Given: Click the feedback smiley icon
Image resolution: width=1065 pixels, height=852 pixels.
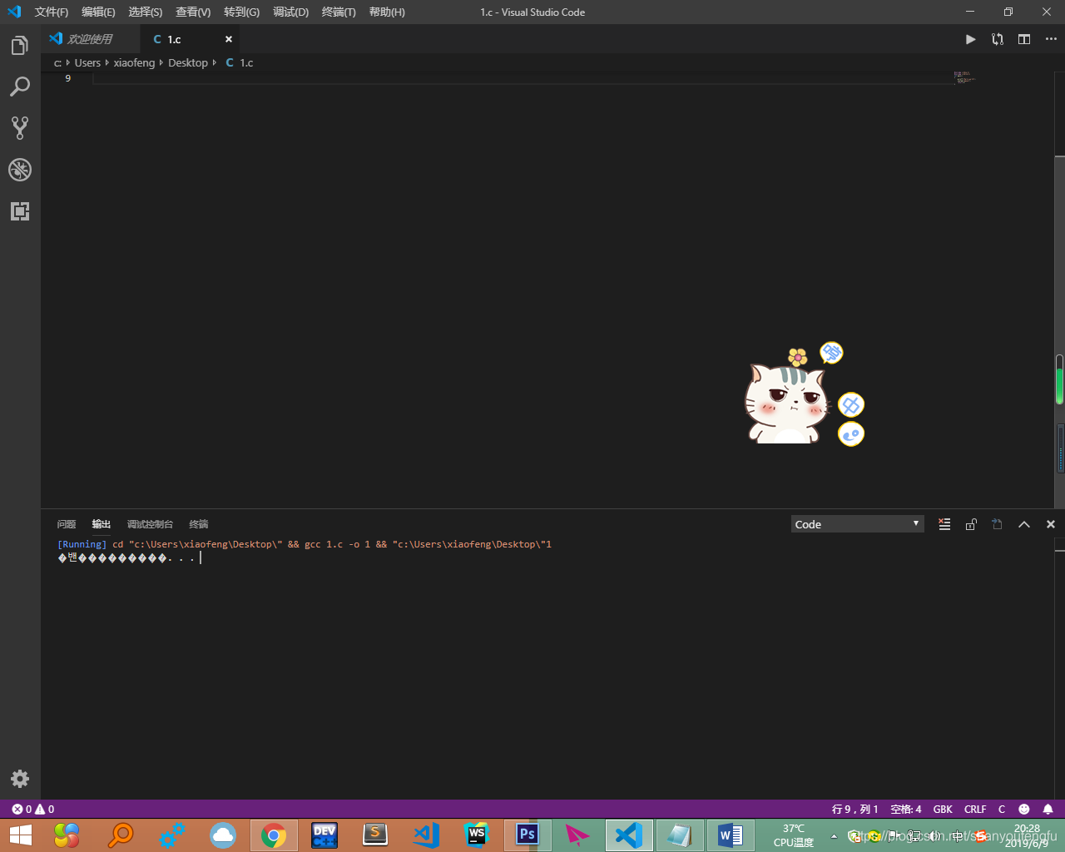Looking at the screenshot, I should (1024, 809).
